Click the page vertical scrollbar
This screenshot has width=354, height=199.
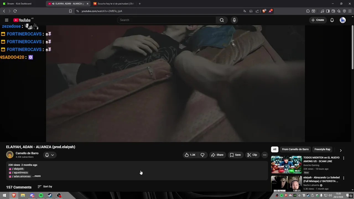pyautogui.click(x=352, y=47)
